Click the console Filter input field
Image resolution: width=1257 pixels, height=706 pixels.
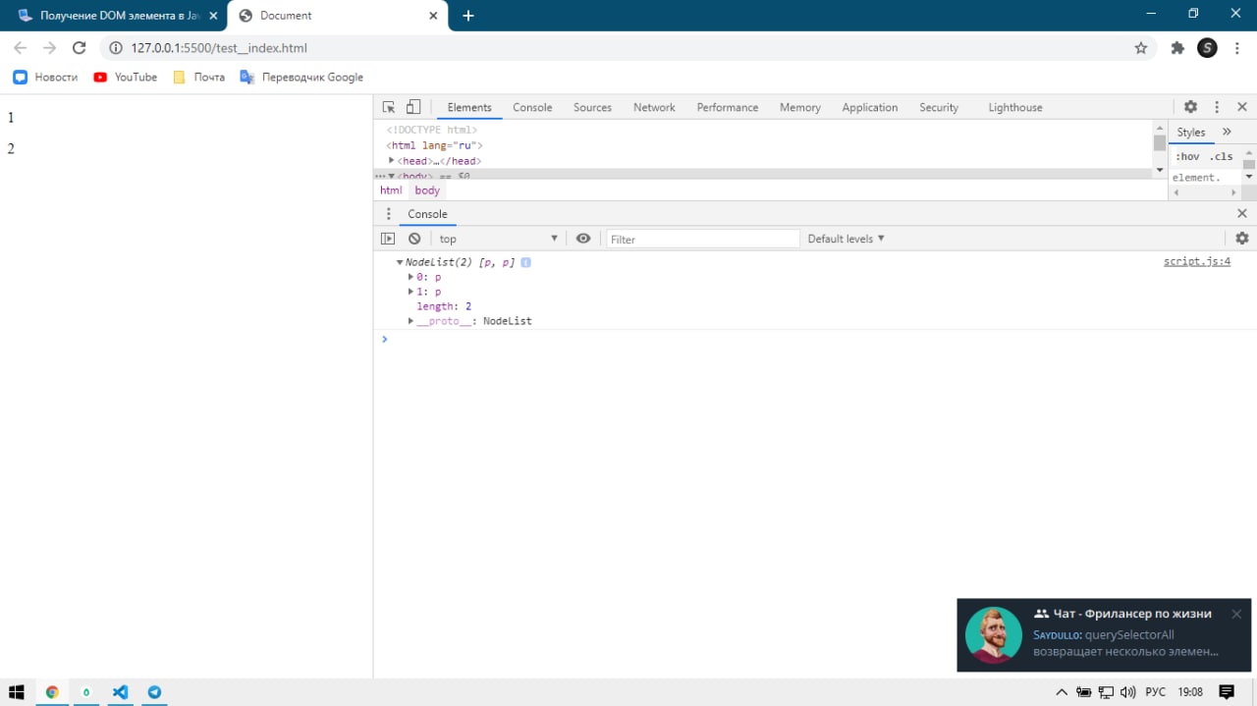point(702,239)
